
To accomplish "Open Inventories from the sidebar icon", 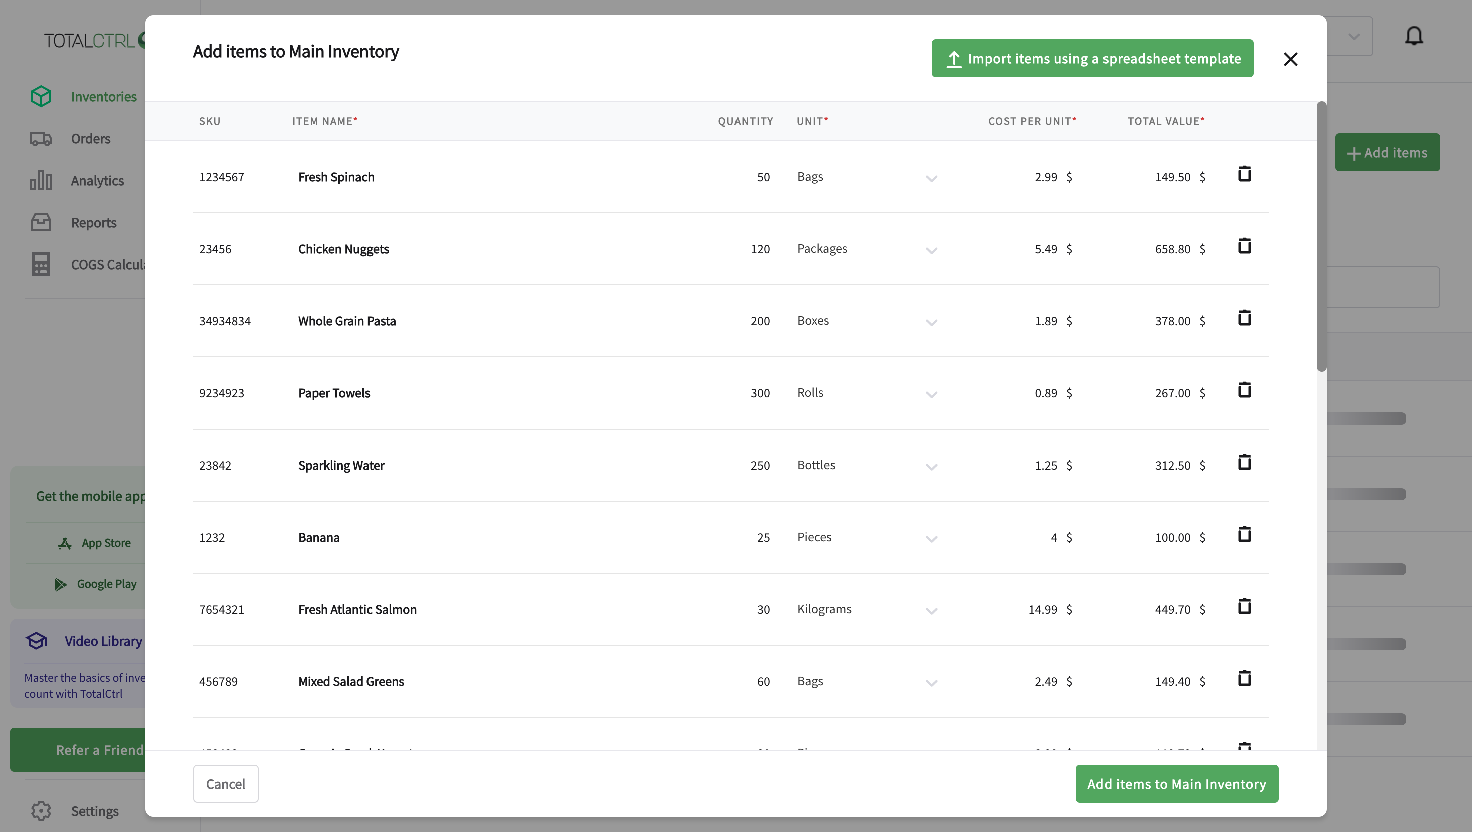I will 41,96.
